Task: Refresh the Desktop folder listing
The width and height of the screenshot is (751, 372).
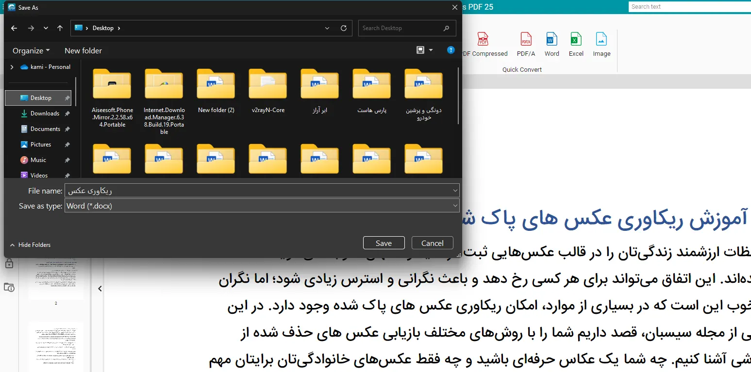Action: point(344,28)
